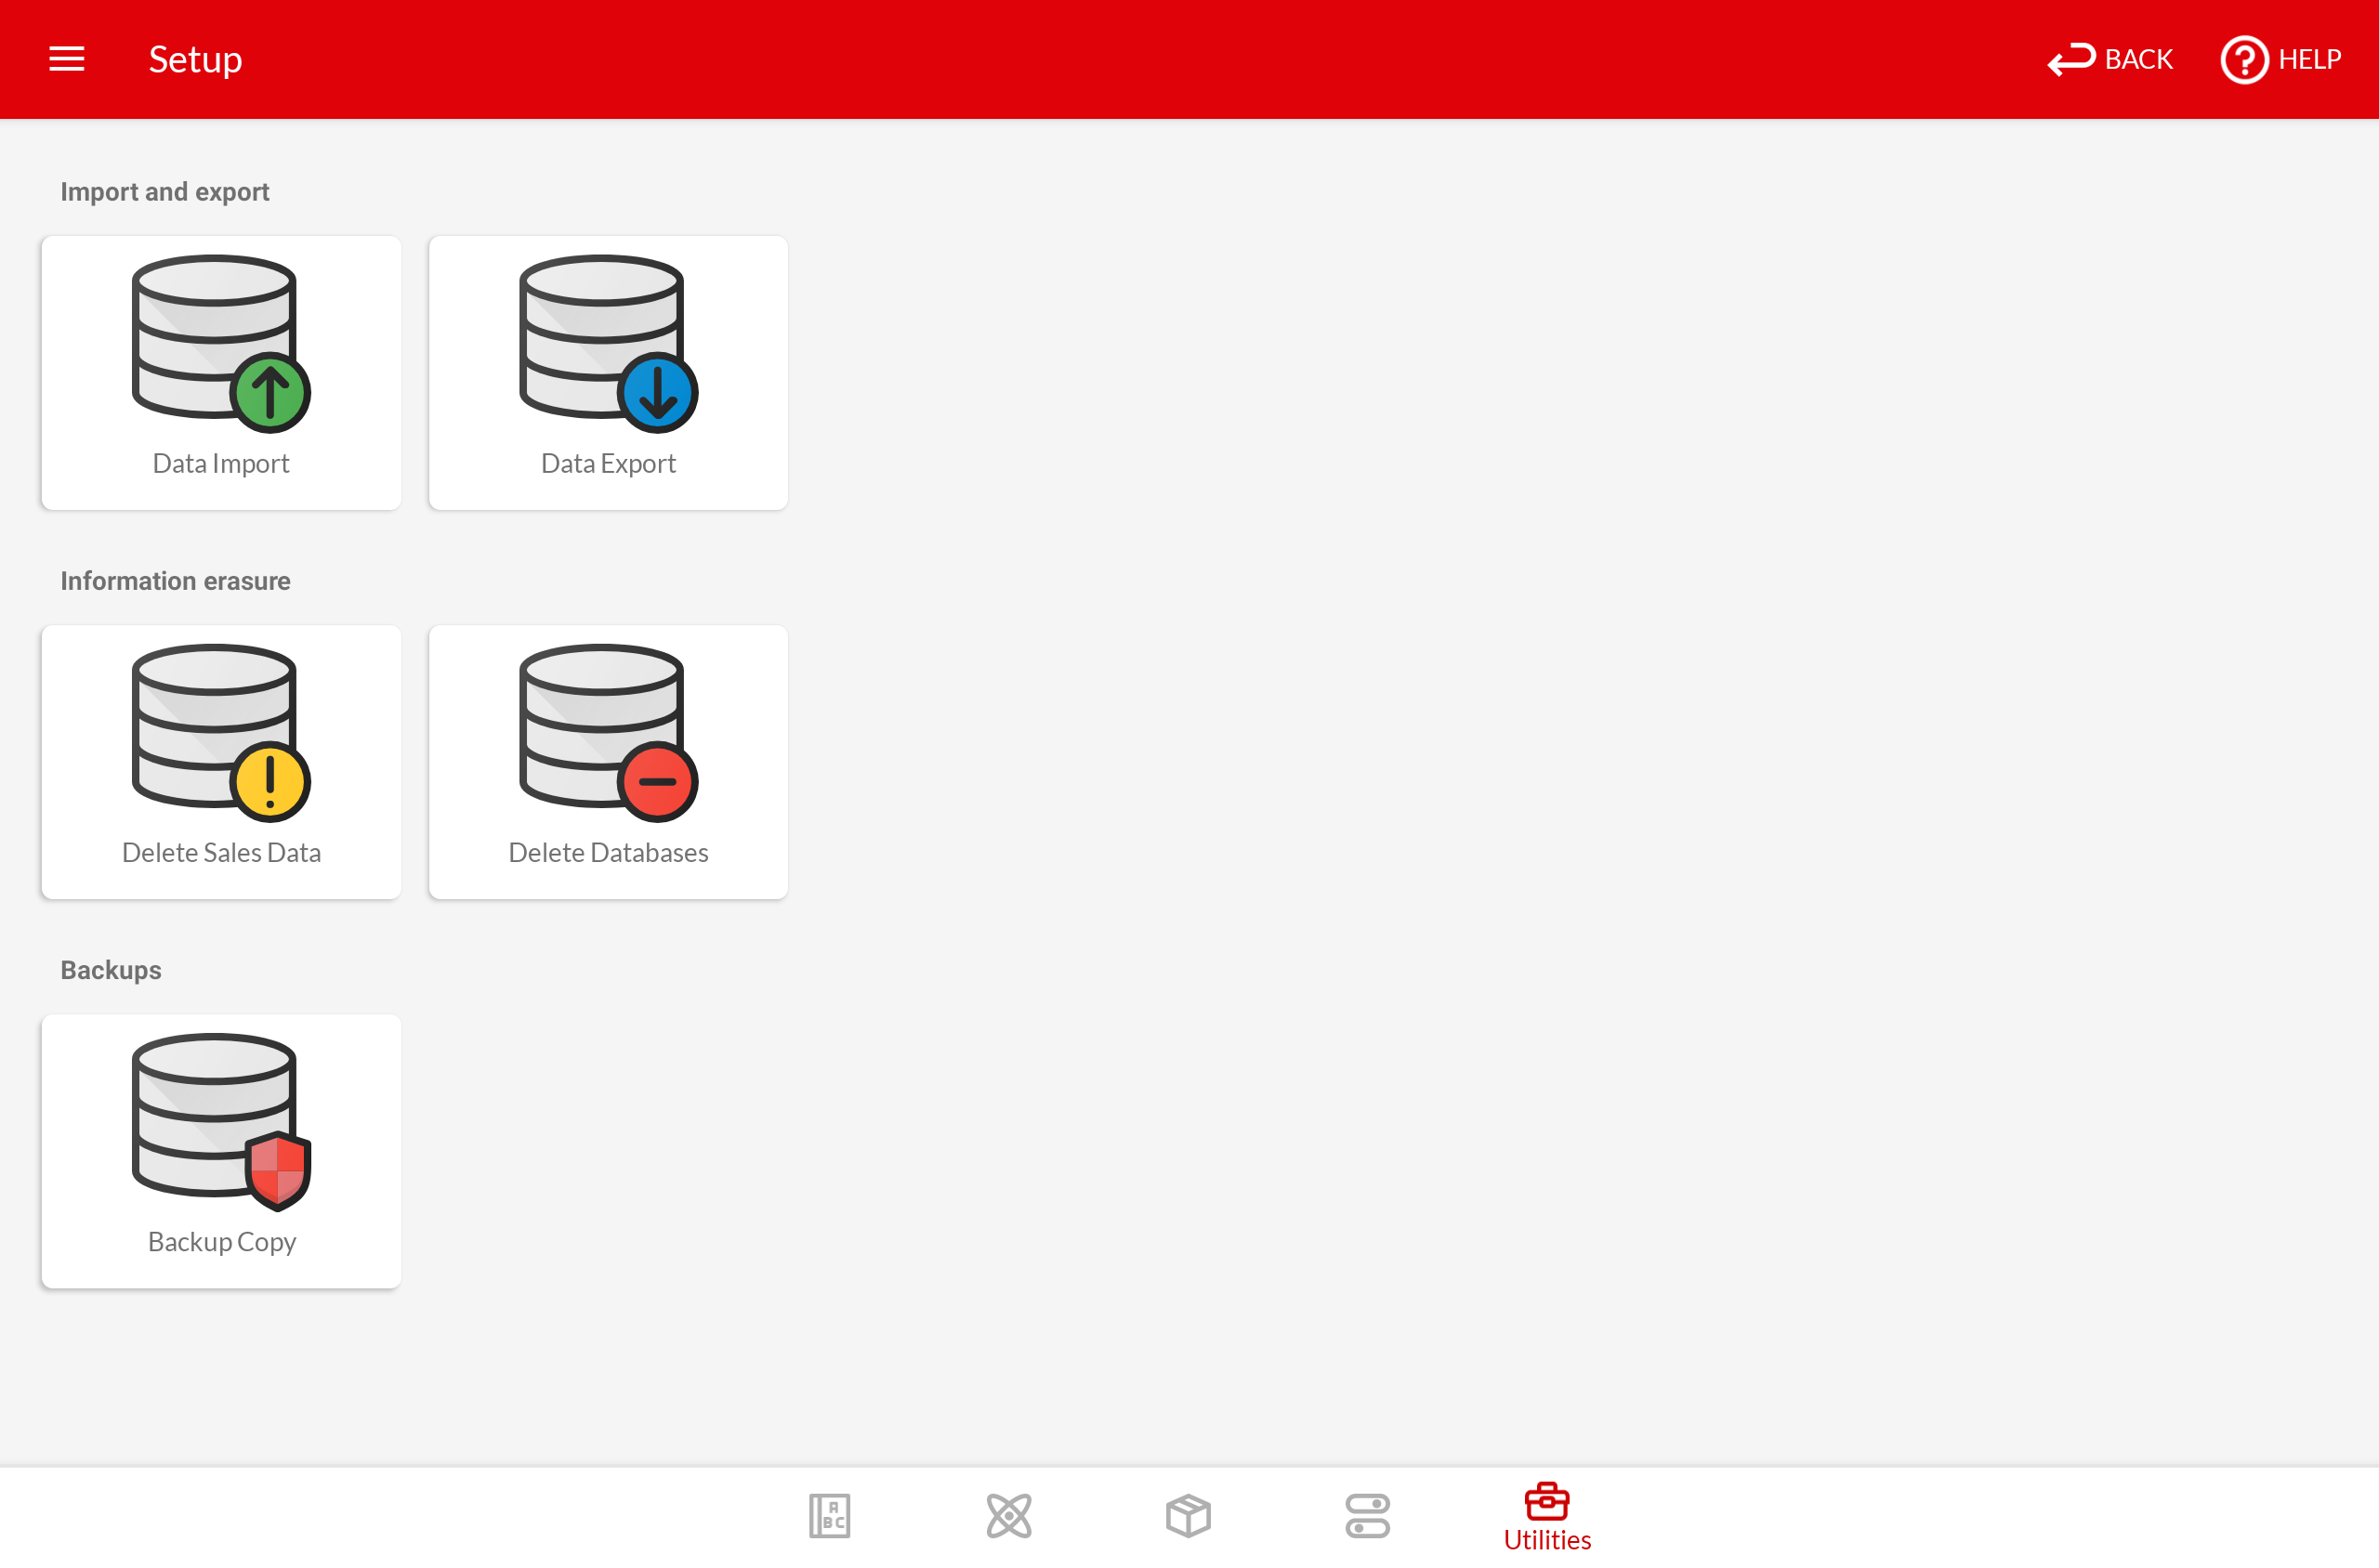Click the Delete Databases minus icon

pyautogui.click(x=657, y=782)
